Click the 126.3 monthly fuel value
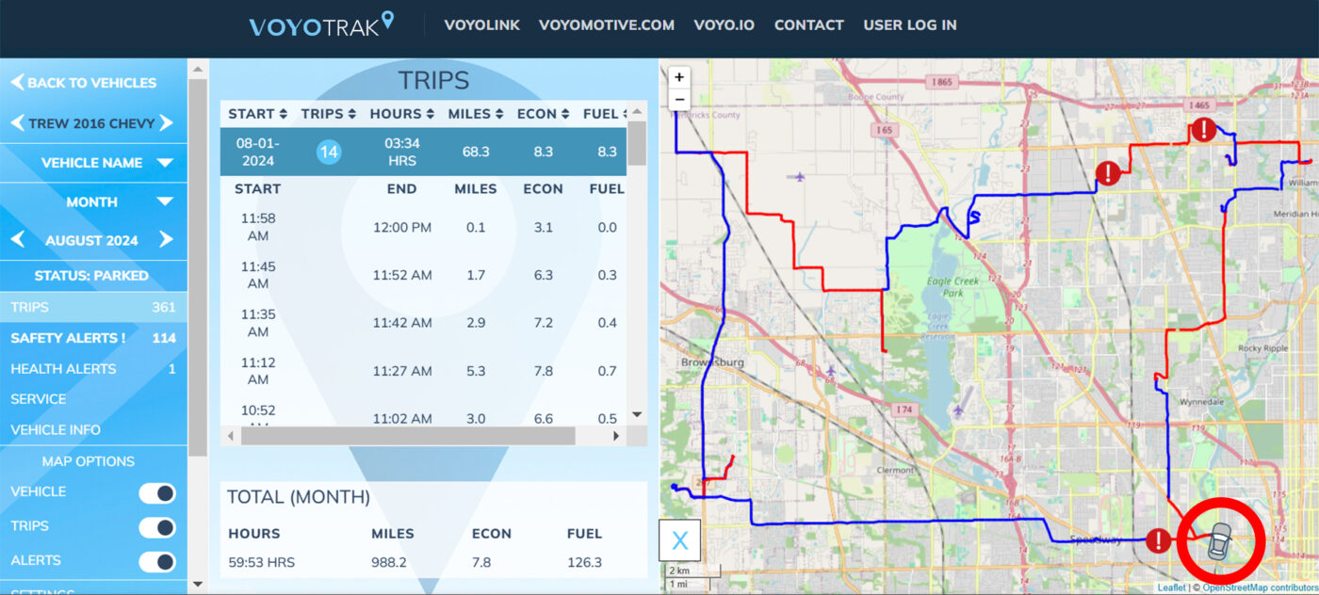The height and width of the screenshot is (595, 1319). tap(584, 563)
